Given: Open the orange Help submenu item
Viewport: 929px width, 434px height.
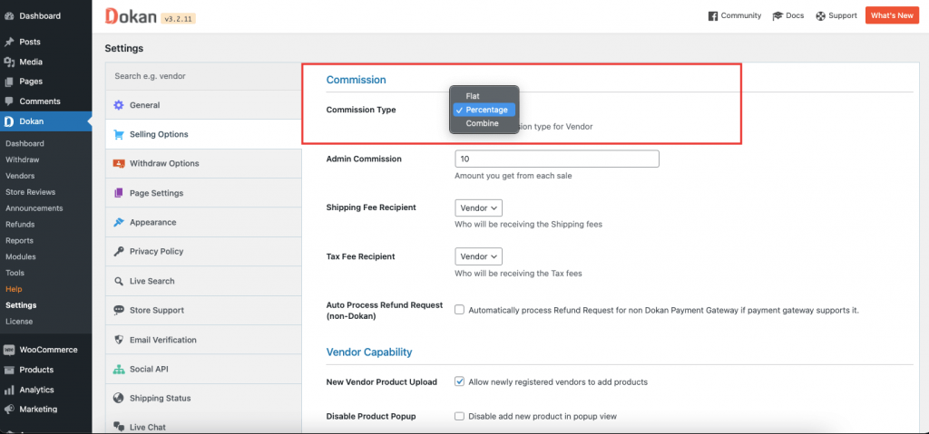Looking at the screenshot, I should (14, 289).
